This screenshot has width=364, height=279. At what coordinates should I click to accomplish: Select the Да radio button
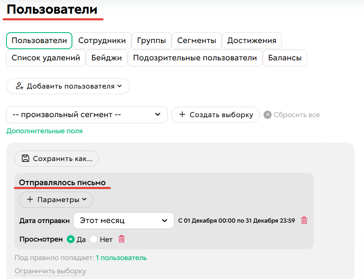(71, 239)
